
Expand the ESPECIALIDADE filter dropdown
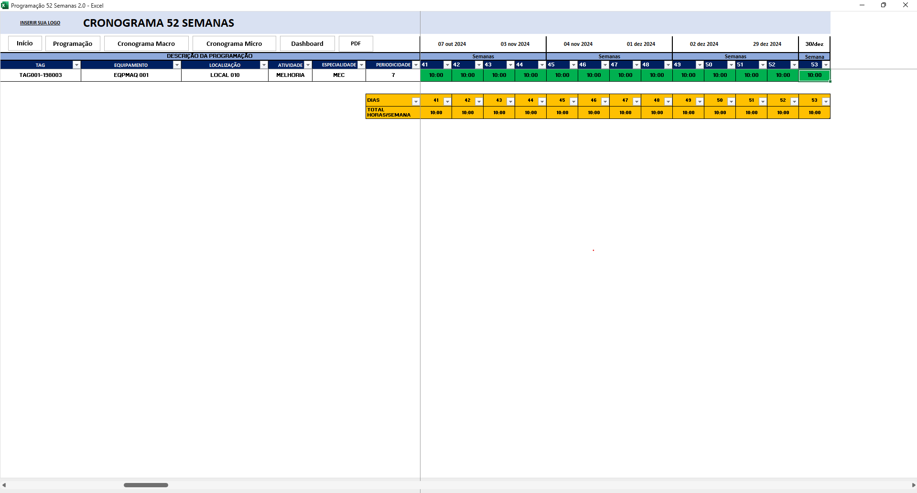click(361, 65)
